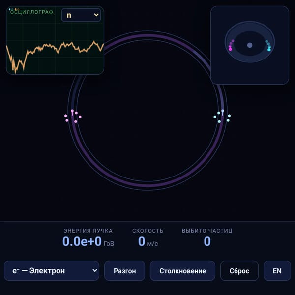Click the ЭНЕРГИЯ ПУЧКА label

88,231
